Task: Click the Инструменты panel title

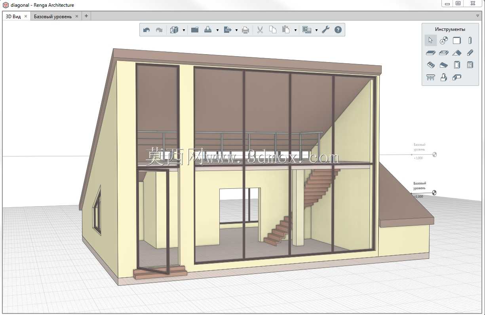Action: tap(450, 29)
